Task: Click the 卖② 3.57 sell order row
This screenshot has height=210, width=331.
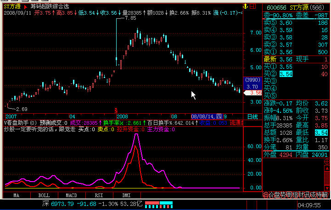Action: pos(296,45)
